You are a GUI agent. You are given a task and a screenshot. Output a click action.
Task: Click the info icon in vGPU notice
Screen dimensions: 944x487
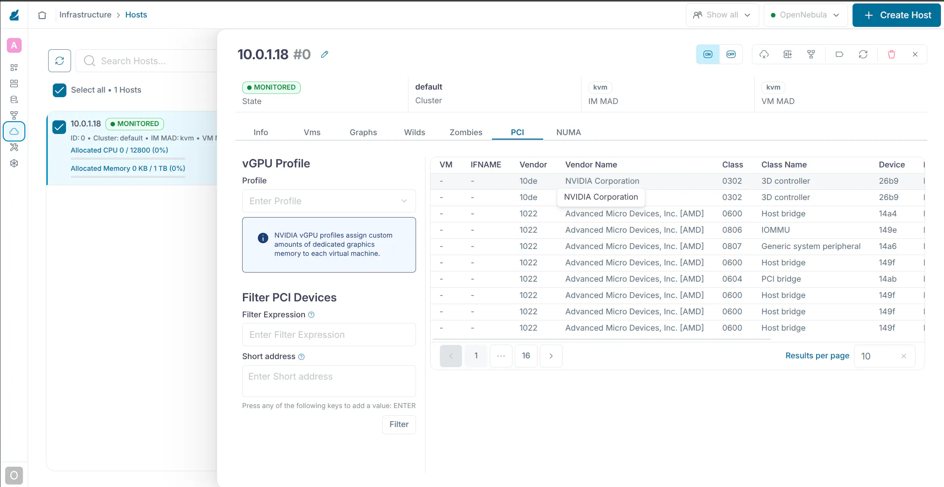click(x=263, y=238)
